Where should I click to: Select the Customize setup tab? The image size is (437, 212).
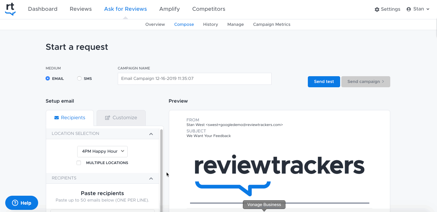click(121, 118)
